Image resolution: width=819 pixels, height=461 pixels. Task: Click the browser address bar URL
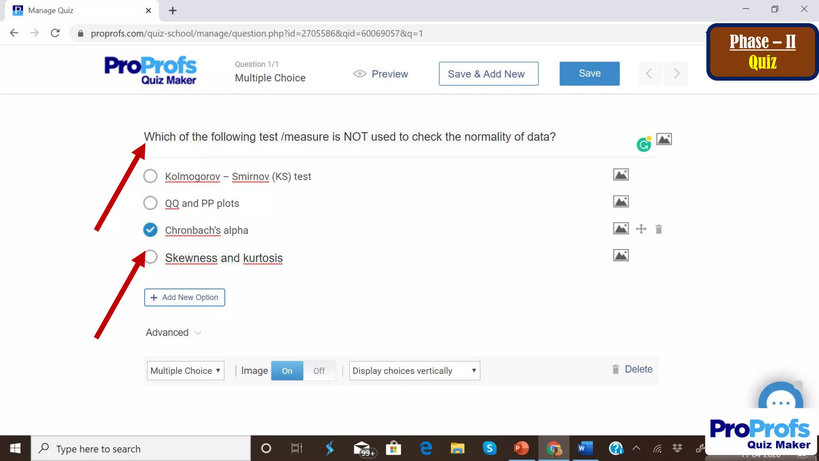click(x=257, y=34)
